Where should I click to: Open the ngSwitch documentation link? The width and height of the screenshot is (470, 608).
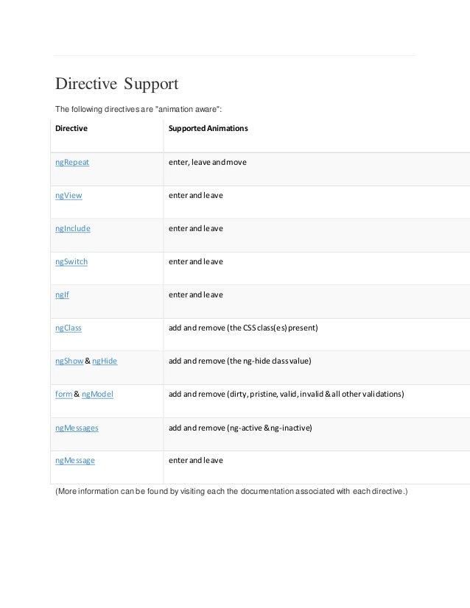[x=71, y=262]
